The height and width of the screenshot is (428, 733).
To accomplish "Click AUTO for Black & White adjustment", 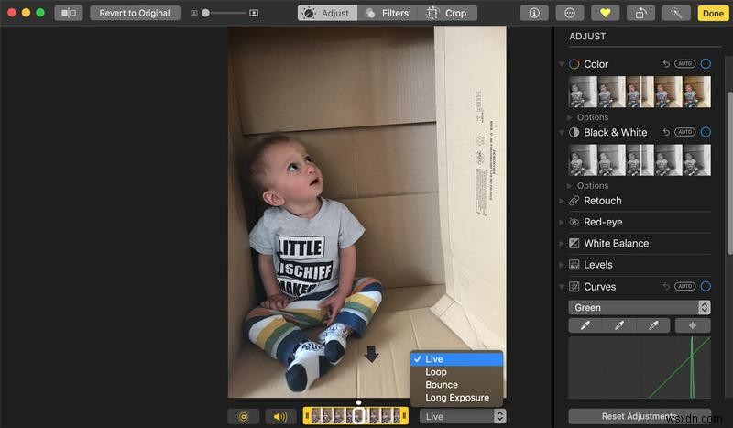I will point(684,132).
